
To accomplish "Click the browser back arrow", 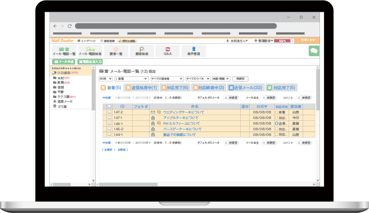I will click(x=55, y=26).
